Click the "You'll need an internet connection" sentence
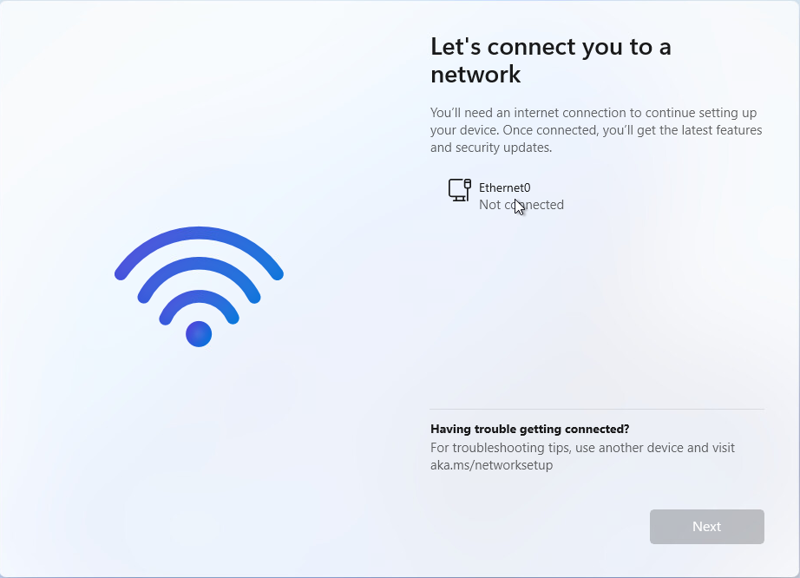 pyautogui.click(x=593, y=113)
